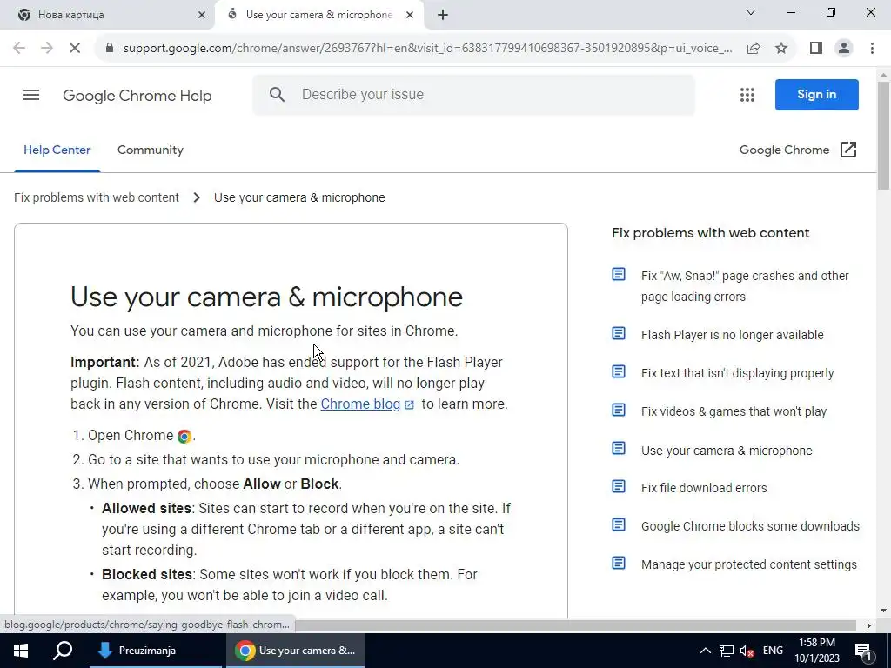
Task: Open the hamburger main menu
Action: 31,95
